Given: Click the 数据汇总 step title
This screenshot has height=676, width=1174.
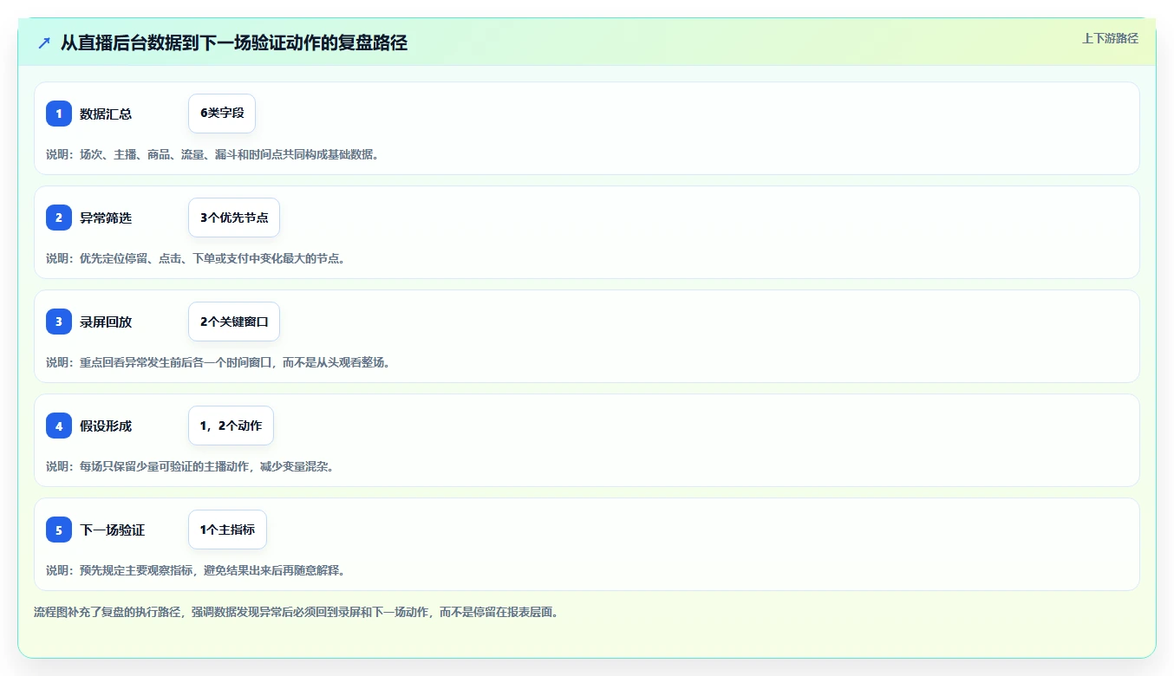Looking at the screenshot, I should [x=106, y=114].
